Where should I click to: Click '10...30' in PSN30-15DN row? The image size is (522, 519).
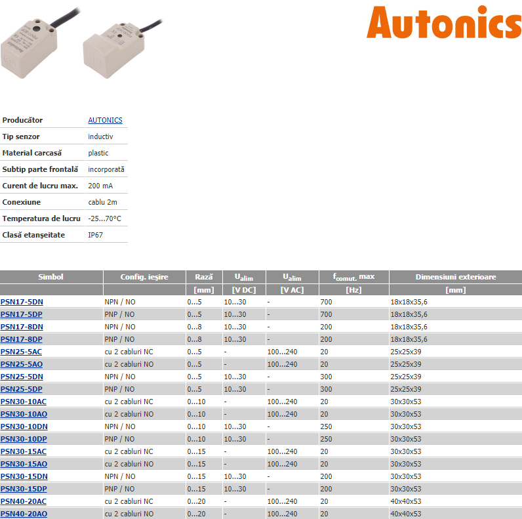(235, 477)
